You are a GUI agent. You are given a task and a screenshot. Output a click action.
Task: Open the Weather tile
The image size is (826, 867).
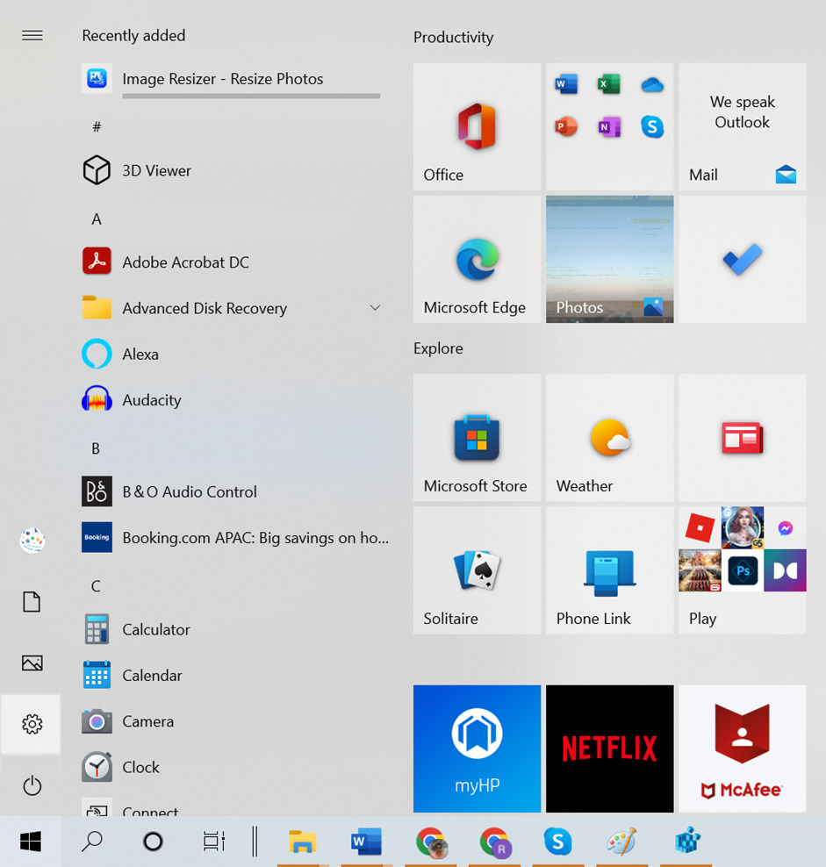click(610, 437)
